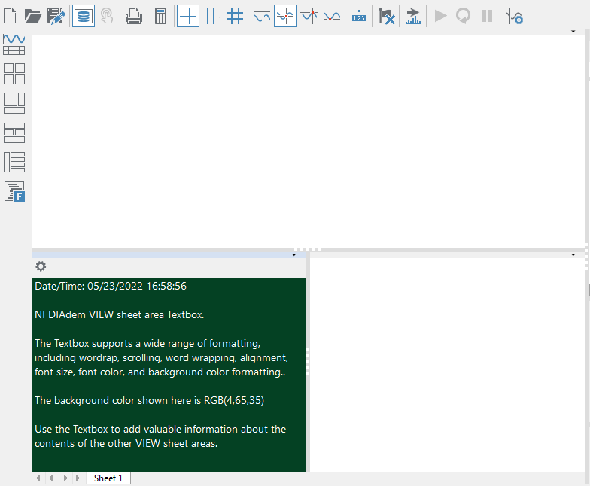This screenshot has width=590, height=486.
Task: Toggle the band cursor with two vertical lines
Action: click(211, 15)
